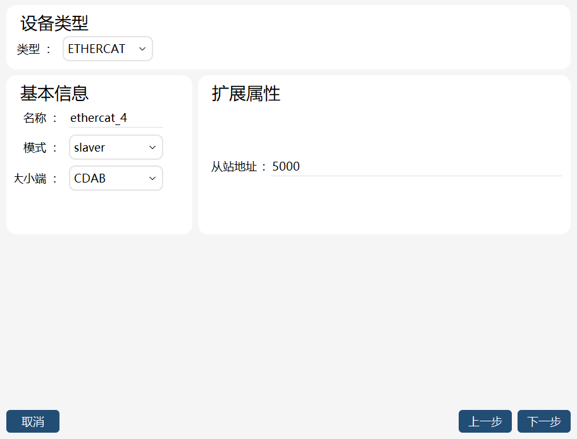Click the 大小端 label text

(x=30, y=179)
